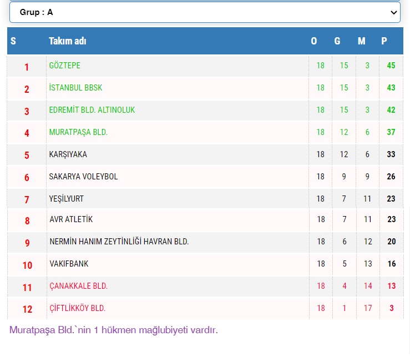Image resolution: width=410 pixels, height=361 pixels.
Task: Select İSTANBUL BBSK team row
Action: click(75, 88)
